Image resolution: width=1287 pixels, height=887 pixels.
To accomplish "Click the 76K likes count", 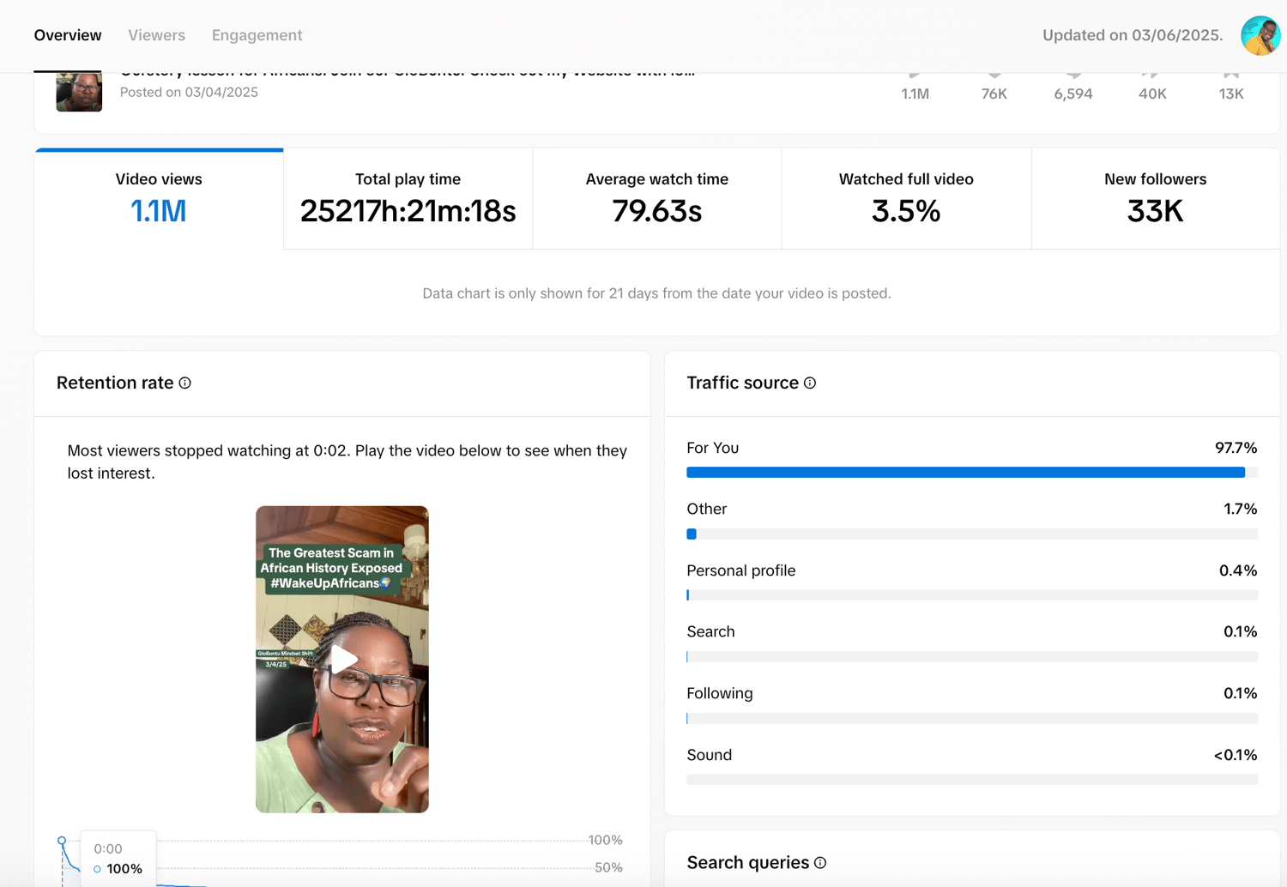I will point(994,94).
